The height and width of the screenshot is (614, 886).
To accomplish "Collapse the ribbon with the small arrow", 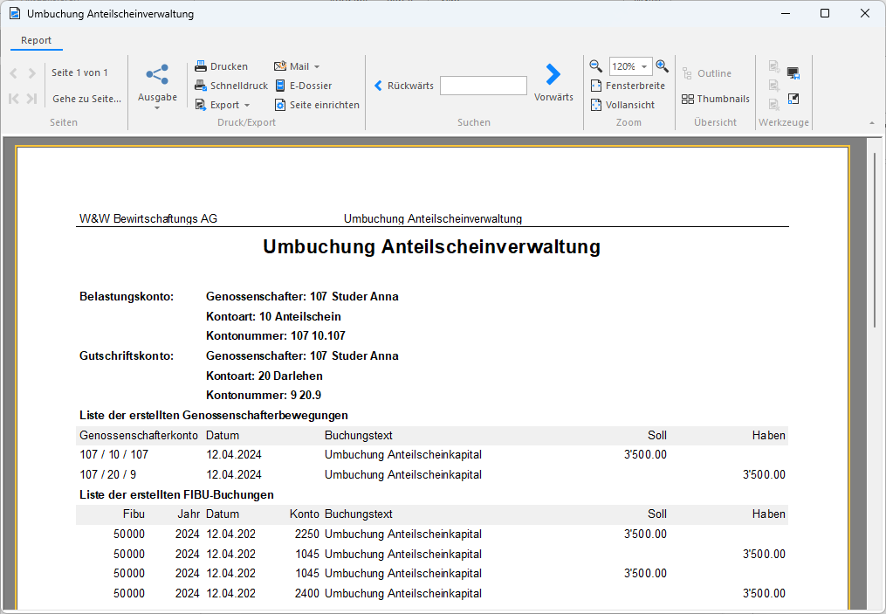I will click(x=872, y=122).
